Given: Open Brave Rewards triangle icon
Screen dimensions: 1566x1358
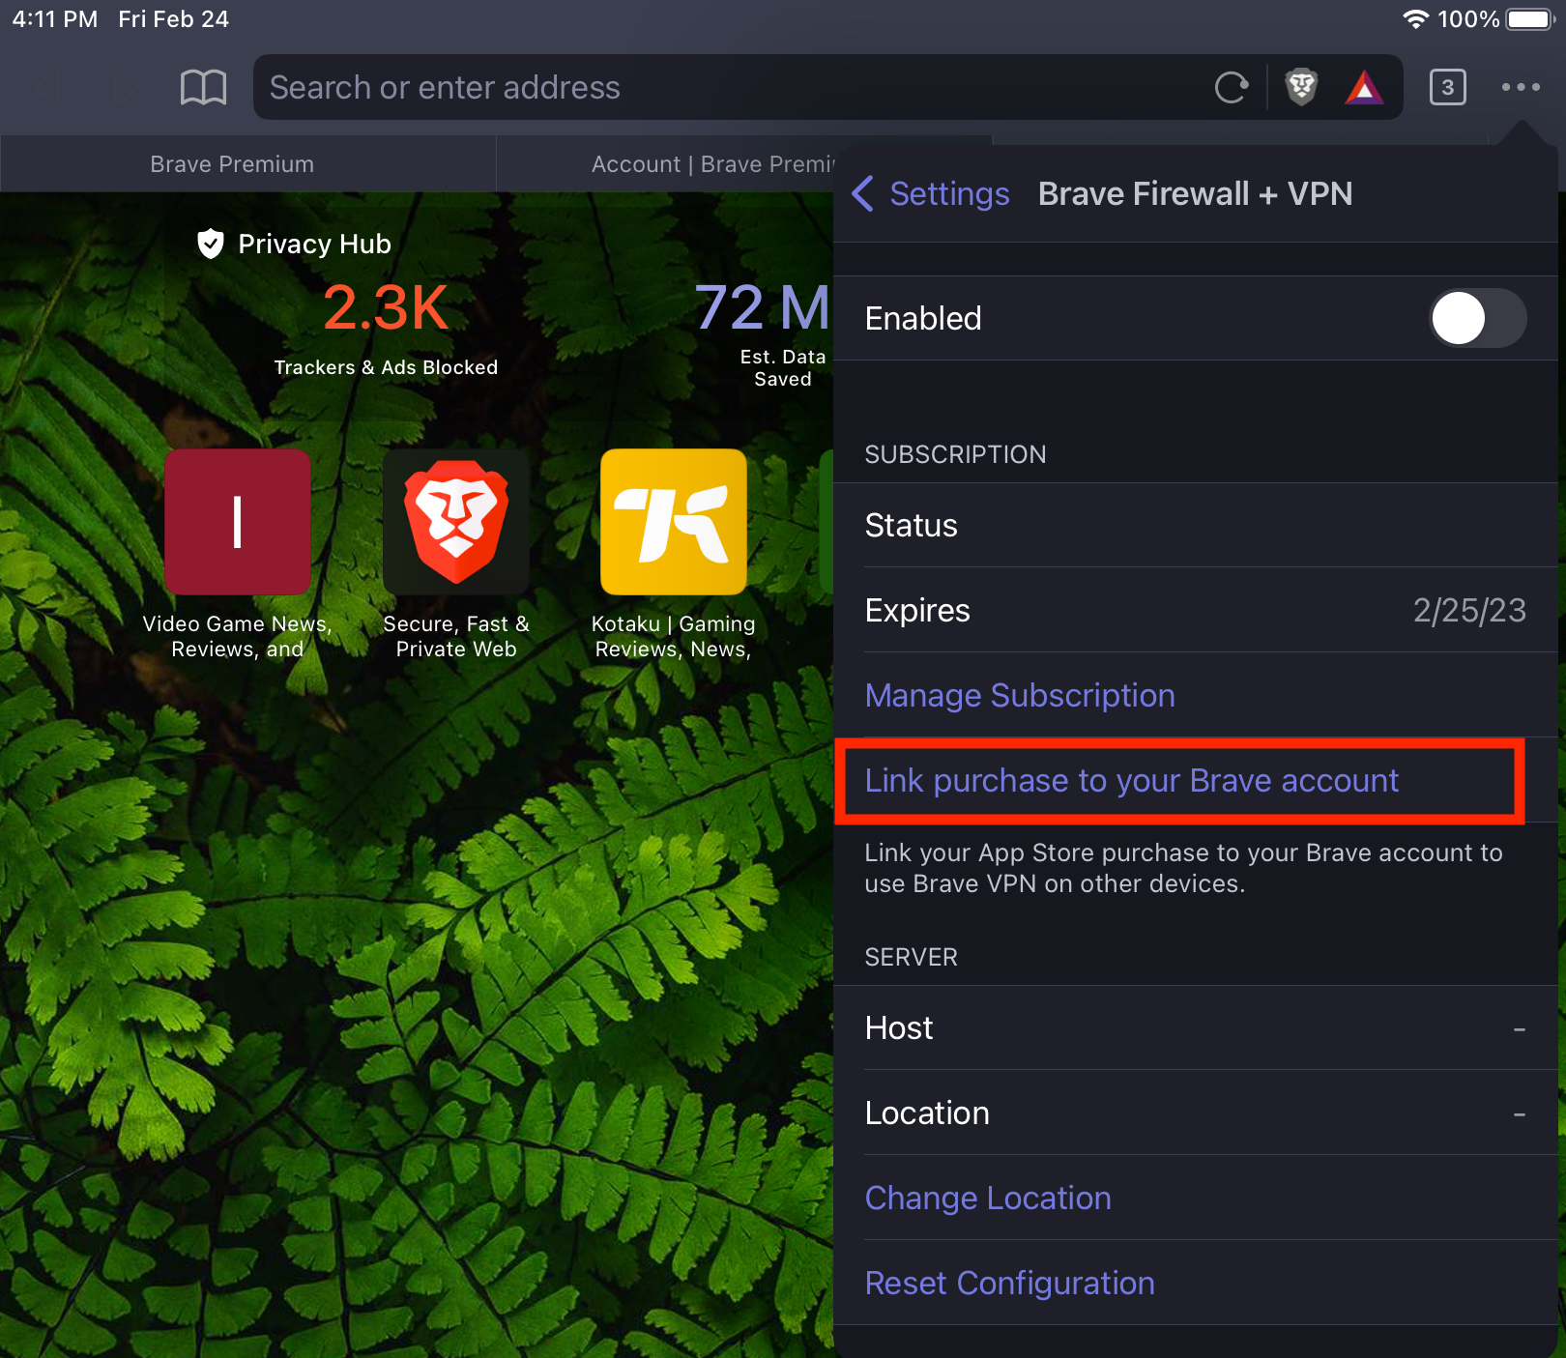Looking at the screenshot, I should coord(1364,88).
